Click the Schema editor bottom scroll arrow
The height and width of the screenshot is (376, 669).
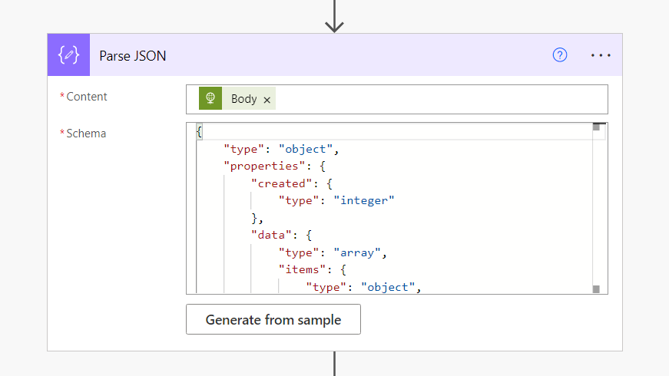pyautogui.click(x=596, y=289)
